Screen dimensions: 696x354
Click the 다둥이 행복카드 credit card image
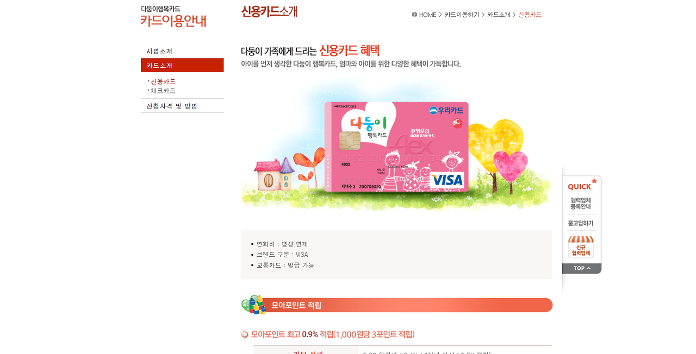pos(396,147)
